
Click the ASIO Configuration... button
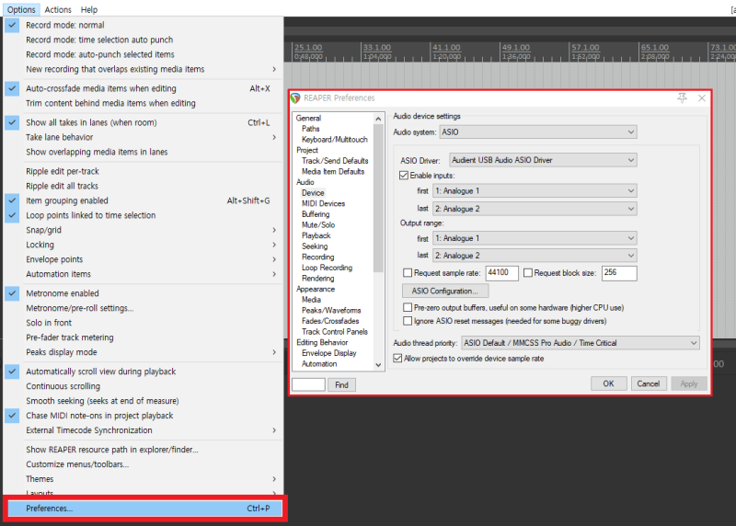pyautogui.click(x=445, y=291)
